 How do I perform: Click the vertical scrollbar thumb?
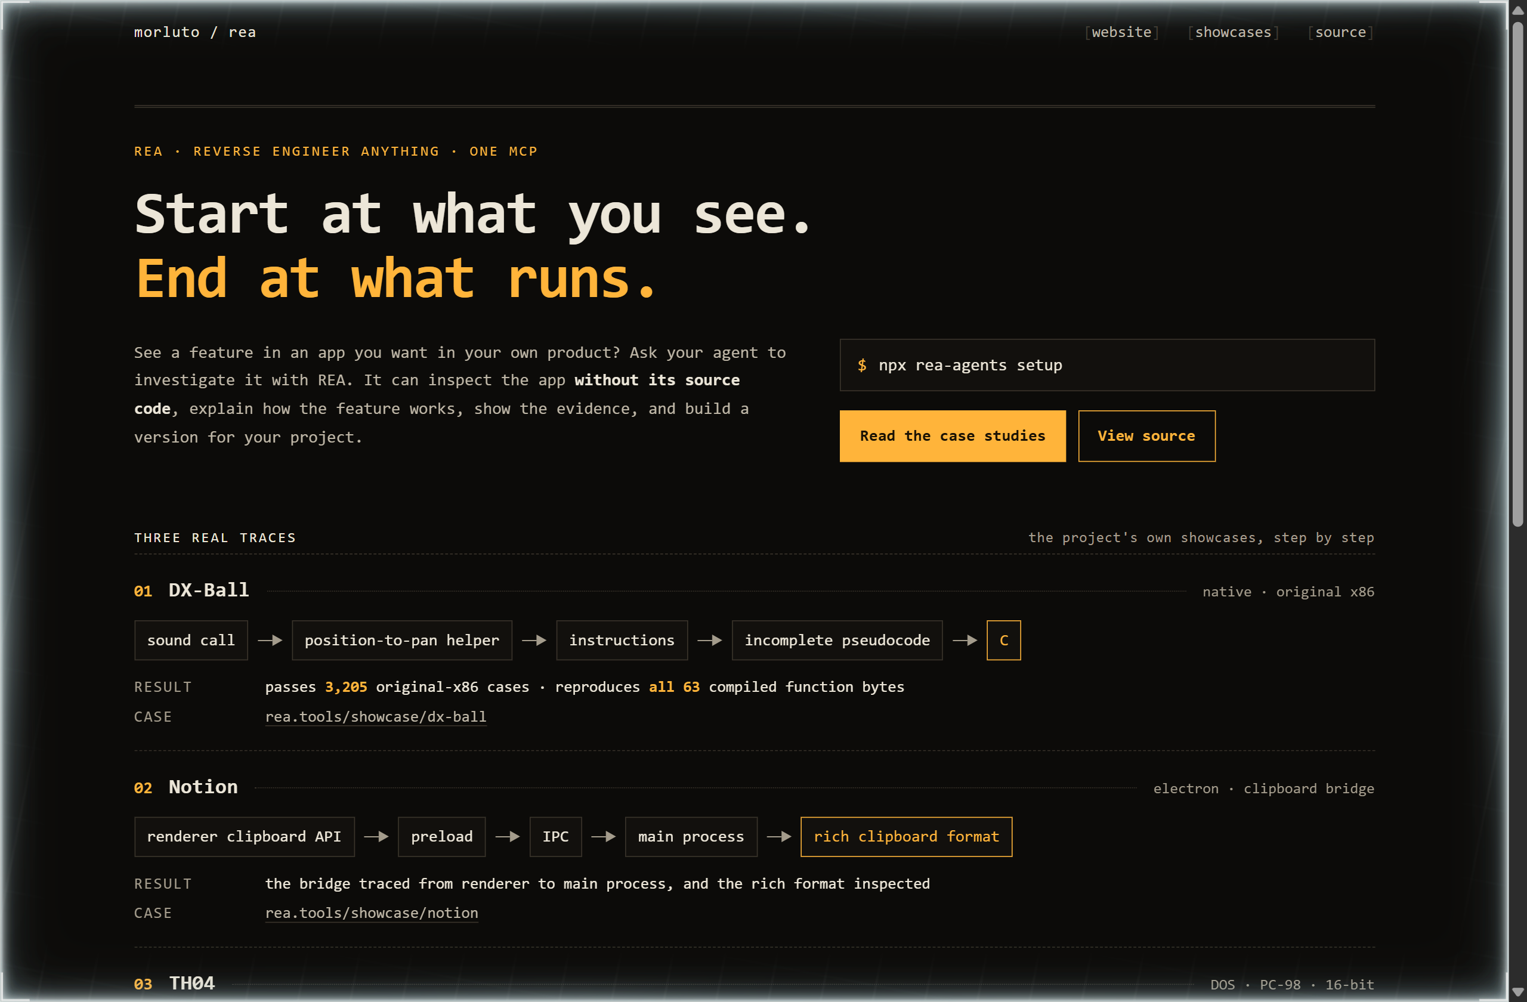tap(1517, 274)
